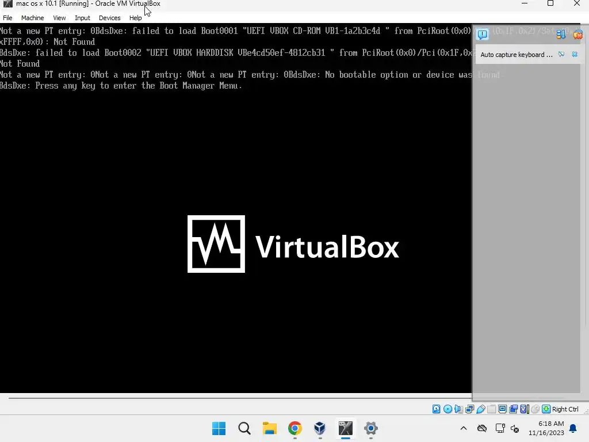Click the USB devices status icon

click(x=481, y=409)
